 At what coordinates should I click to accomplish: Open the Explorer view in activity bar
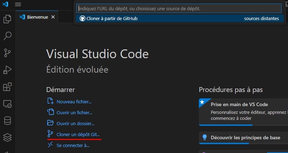click(x=7, y=19)
